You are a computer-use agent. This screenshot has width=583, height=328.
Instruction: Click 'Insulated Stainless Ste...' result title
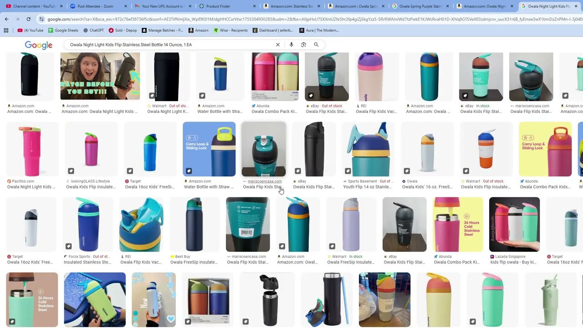coord(87,262)
